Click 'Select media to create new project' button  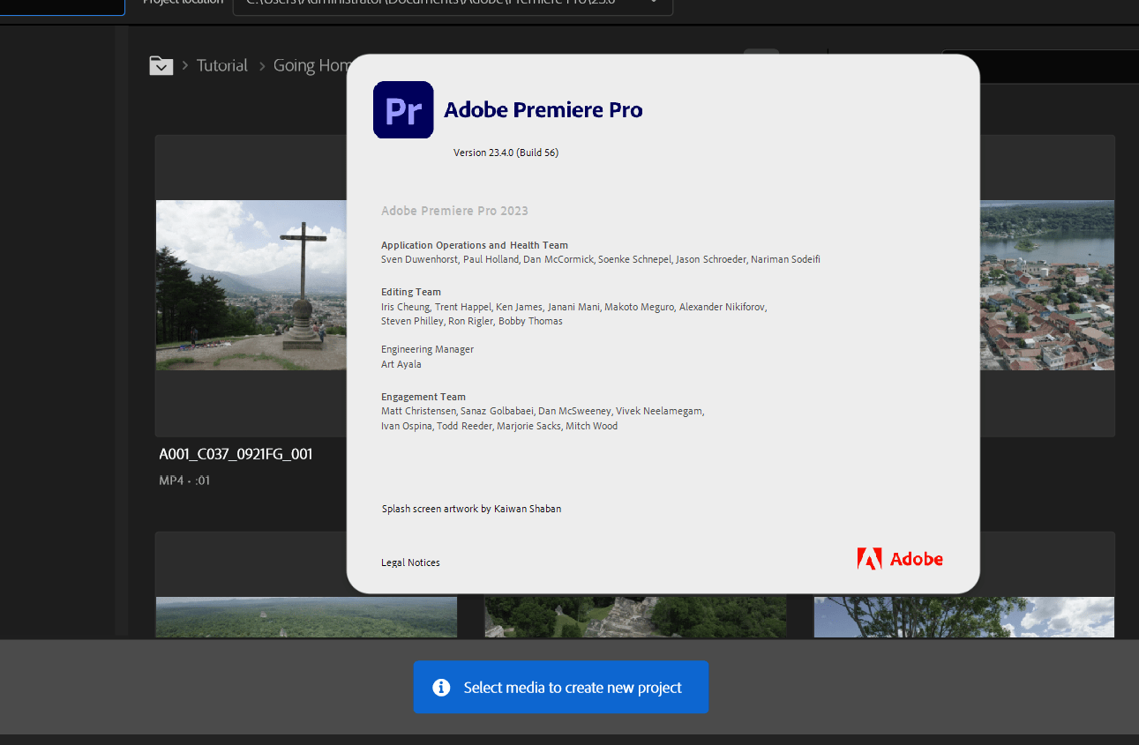(x=561, y=688)
